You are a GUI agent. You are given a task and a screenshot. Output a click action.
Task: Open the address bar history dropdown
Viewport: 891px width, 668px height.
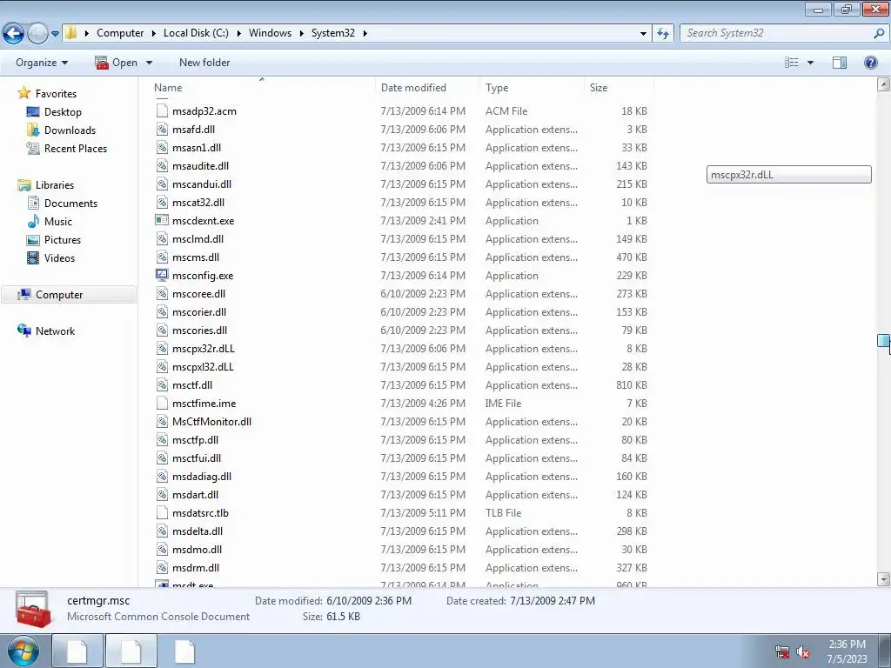click(643, 34)
